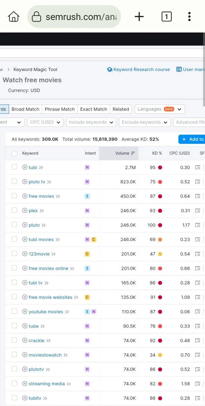The image size is (205, 406).
Task: Open SERP view icon for pluto tv row
Action: pyautogui.click(x=198, y=182)
